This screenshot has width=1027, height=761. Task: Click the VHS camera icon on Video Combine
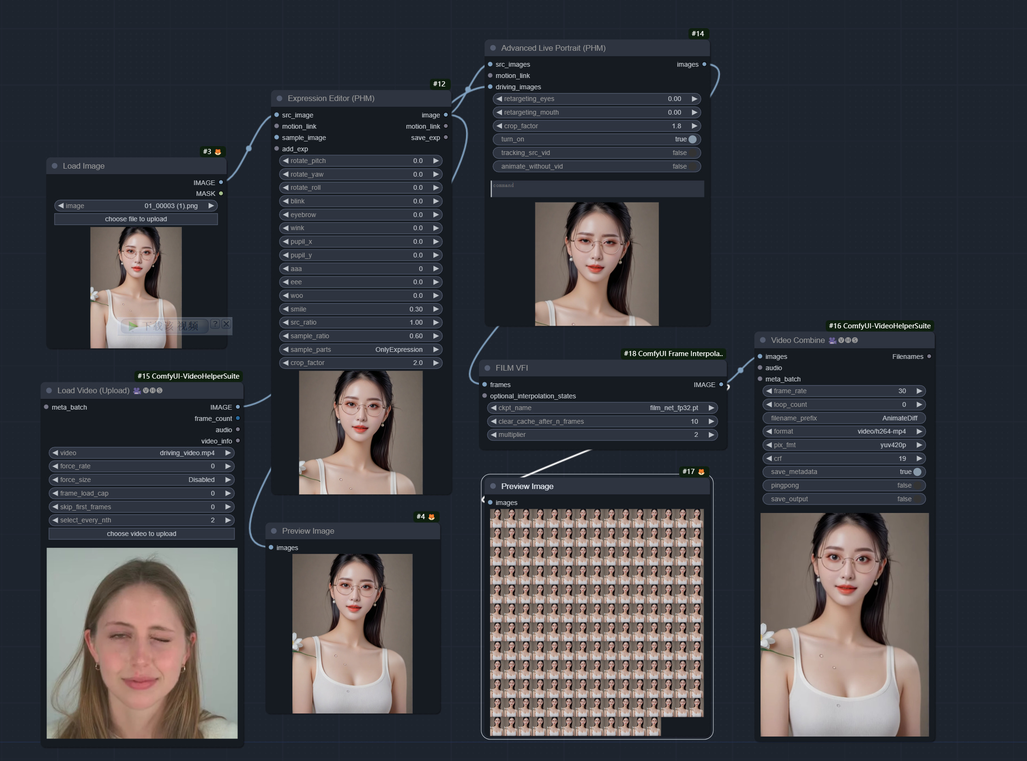point(831,340)
